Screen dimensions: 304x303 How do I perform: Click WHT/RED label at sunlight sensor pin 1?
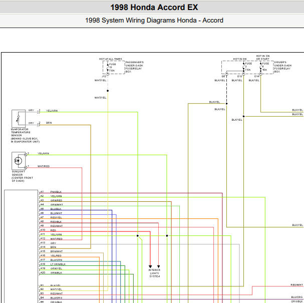pos(44,166)
